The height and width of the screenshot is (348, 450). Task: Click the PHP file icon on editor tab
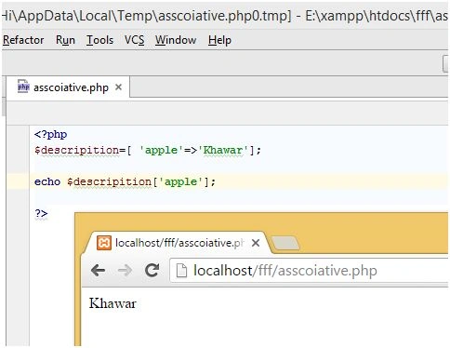click(23, 87)
